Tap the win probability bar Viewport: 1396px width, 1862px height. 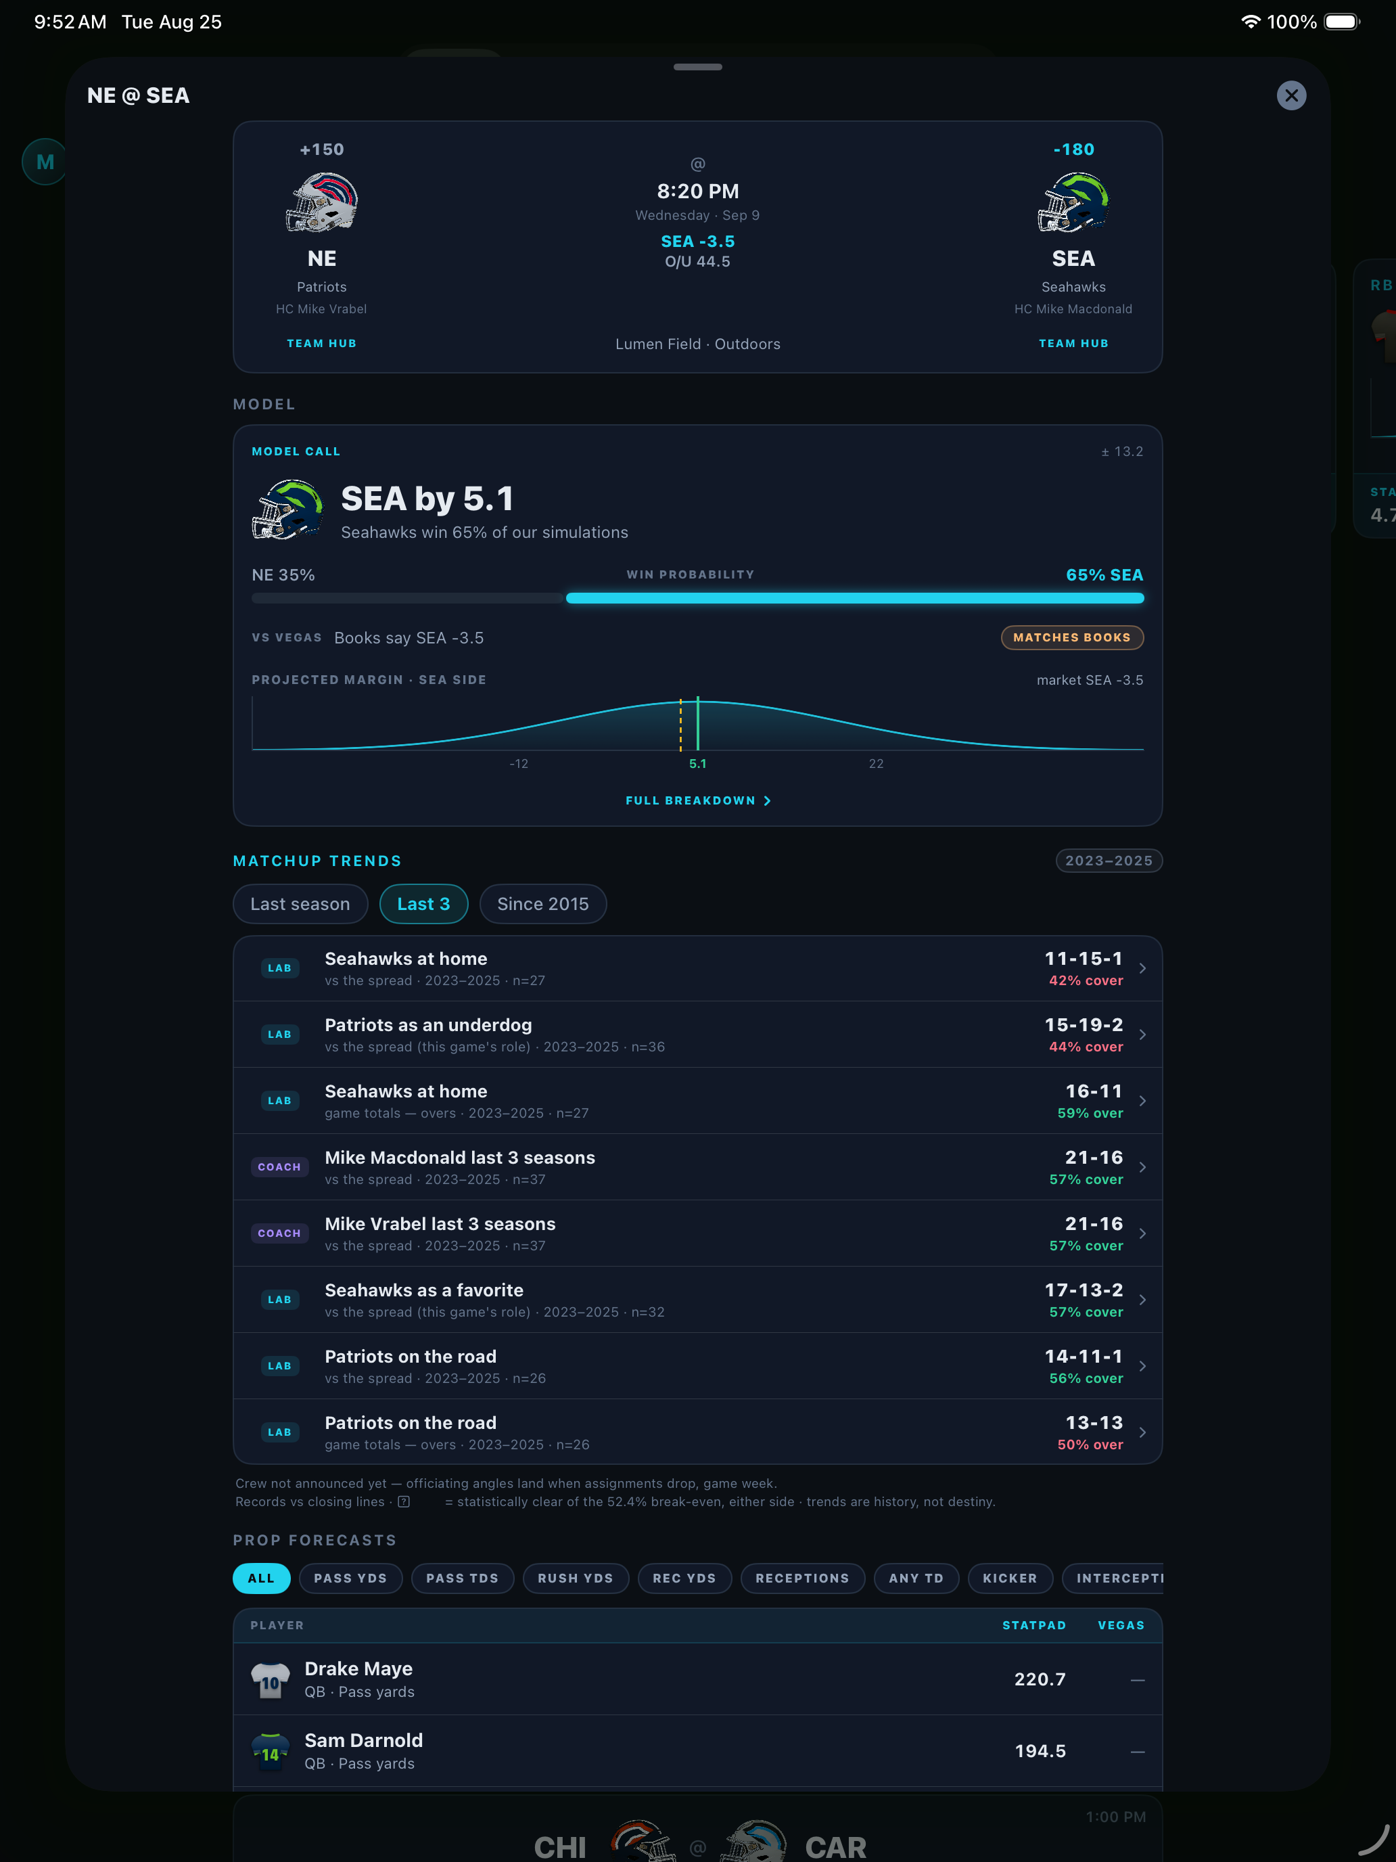click(x=697, y=597)
